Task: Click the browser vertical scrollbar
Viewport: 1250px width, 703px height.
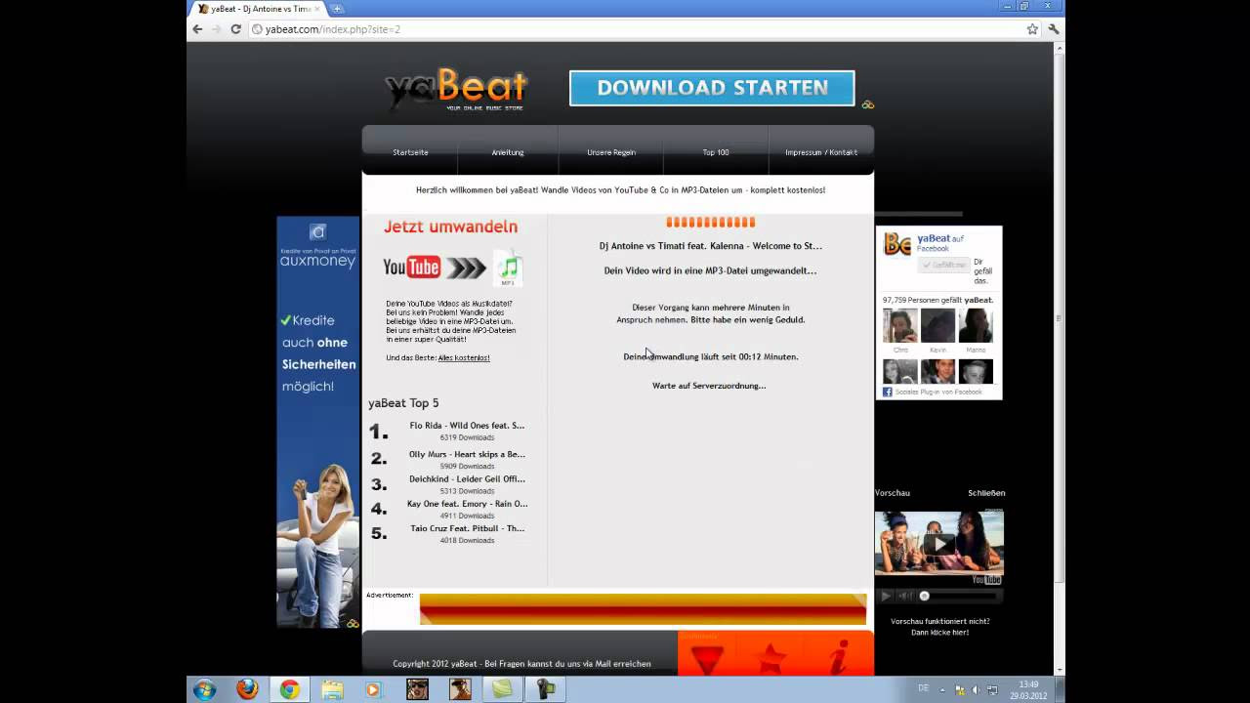Action: point(1059,318)
